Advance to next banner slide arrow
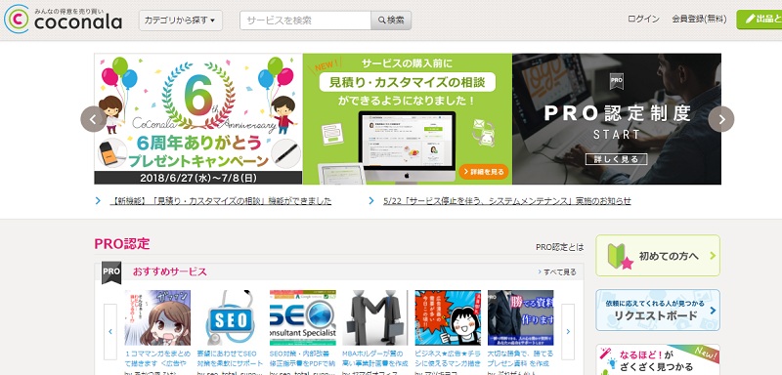 pyautogui.click(x=720, y=119)
